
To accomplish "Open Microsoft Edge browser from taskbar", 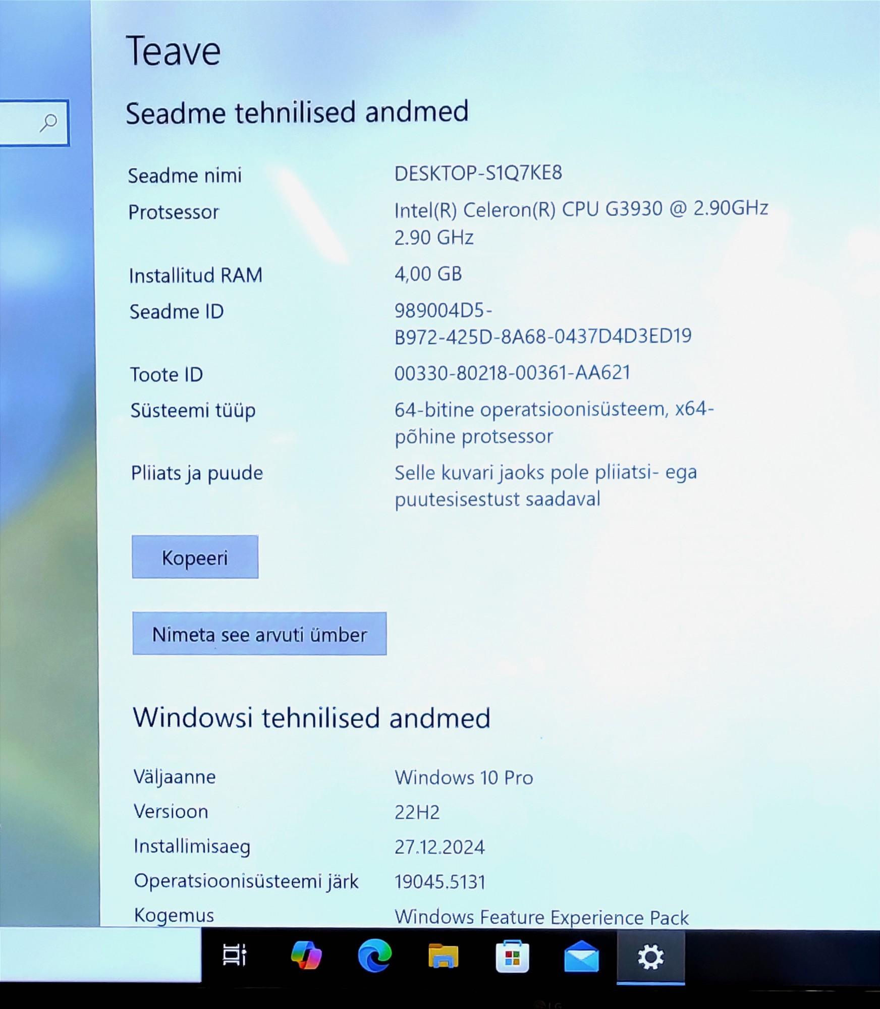I will pos(374,955).
